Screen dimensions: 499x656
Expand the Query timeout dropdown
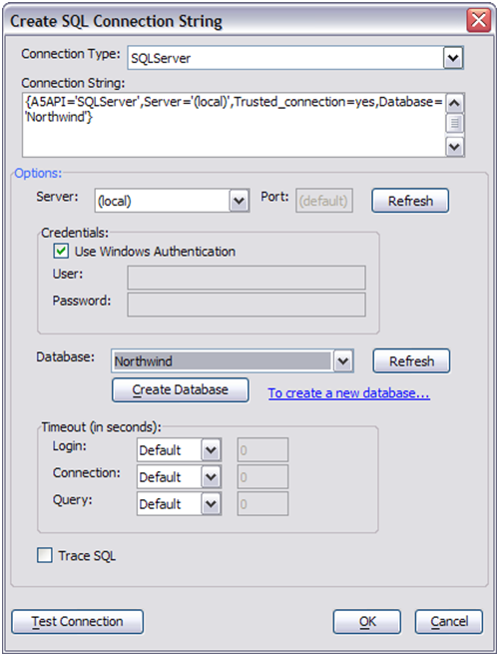[x=211, y=504]
